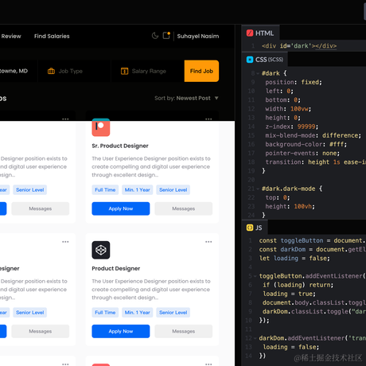Click the Salary Range money icon
The image size is (366, 366).
point(124,71)
